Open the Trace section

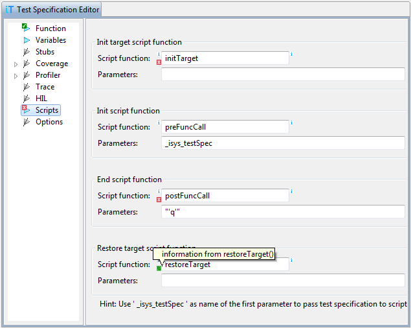point(45,87)
